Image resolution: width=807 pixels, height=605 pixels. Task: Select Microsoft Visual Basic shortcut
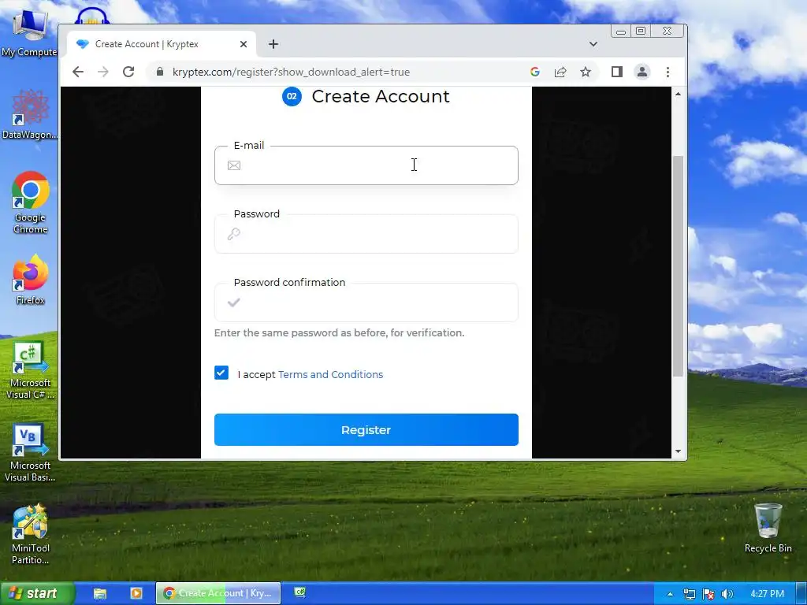pos(30,453)
